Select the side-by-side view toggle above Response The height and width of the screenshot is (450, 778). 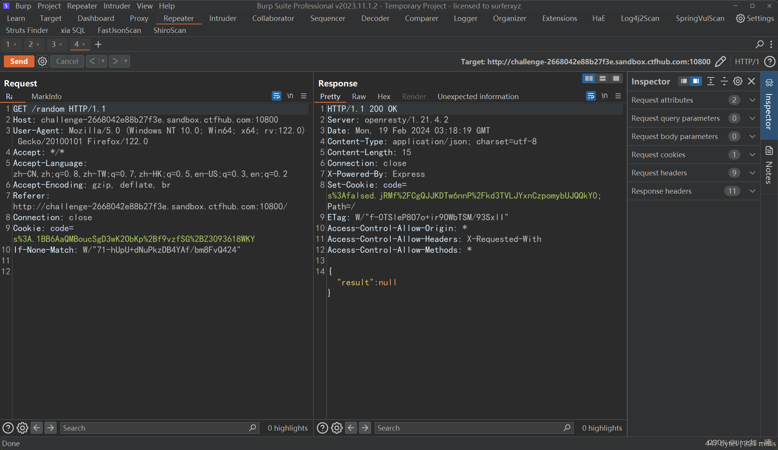point(588,78)
